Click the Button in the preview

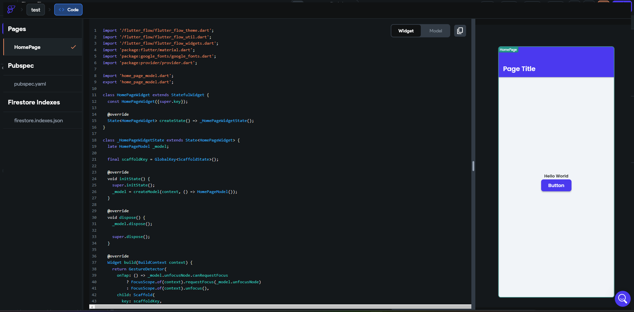click(x=556, y=185)
